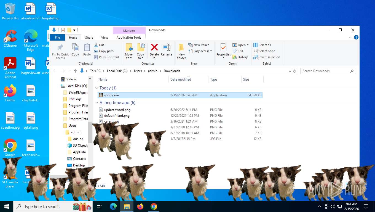This screenshot has height=212, width=375.
Task: Sort by the Name column header
Action: pos(103,79)
